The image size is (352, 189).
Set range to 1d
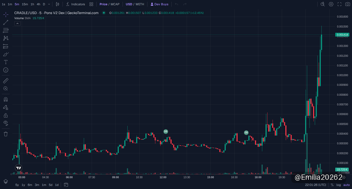point(57,185)
